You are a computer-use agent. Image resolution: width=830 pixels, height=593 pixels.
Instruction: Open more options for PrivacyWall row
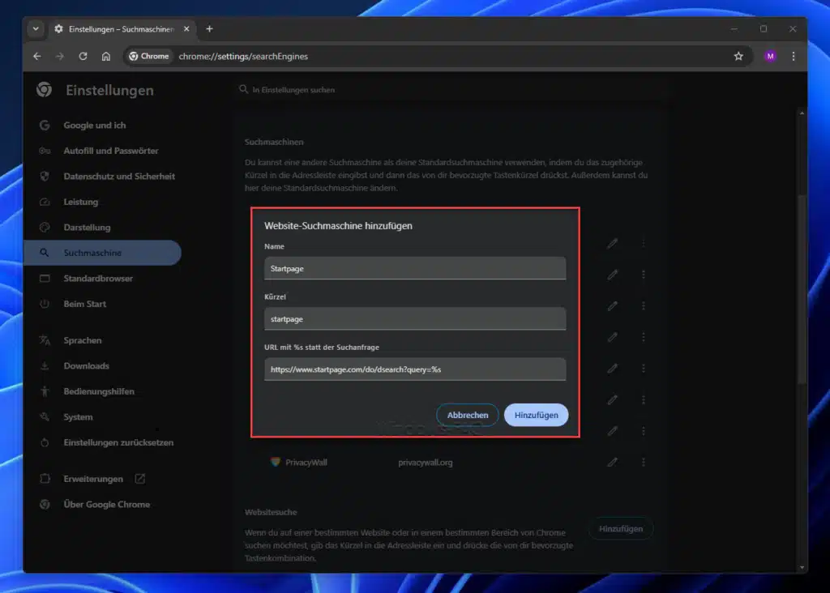(x=643, y=463)
